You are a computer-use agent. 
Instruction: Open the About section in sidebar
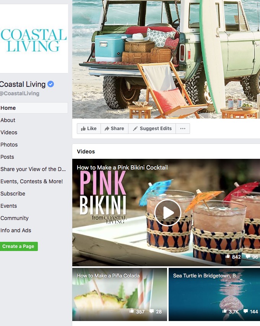(8, 120)
